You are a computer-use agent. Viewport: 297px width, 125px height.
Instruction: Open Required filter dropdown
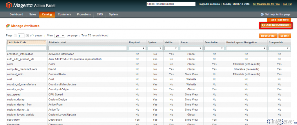point(137,48)
